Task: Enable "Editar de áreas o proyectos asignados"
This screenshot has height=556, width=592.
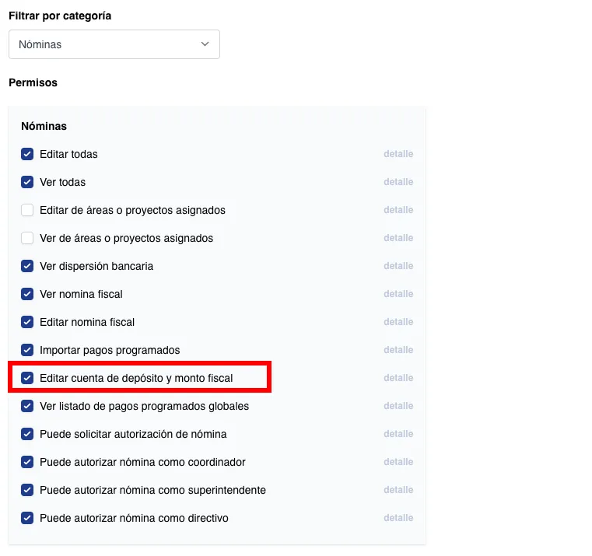Action: tap(27, 210)
